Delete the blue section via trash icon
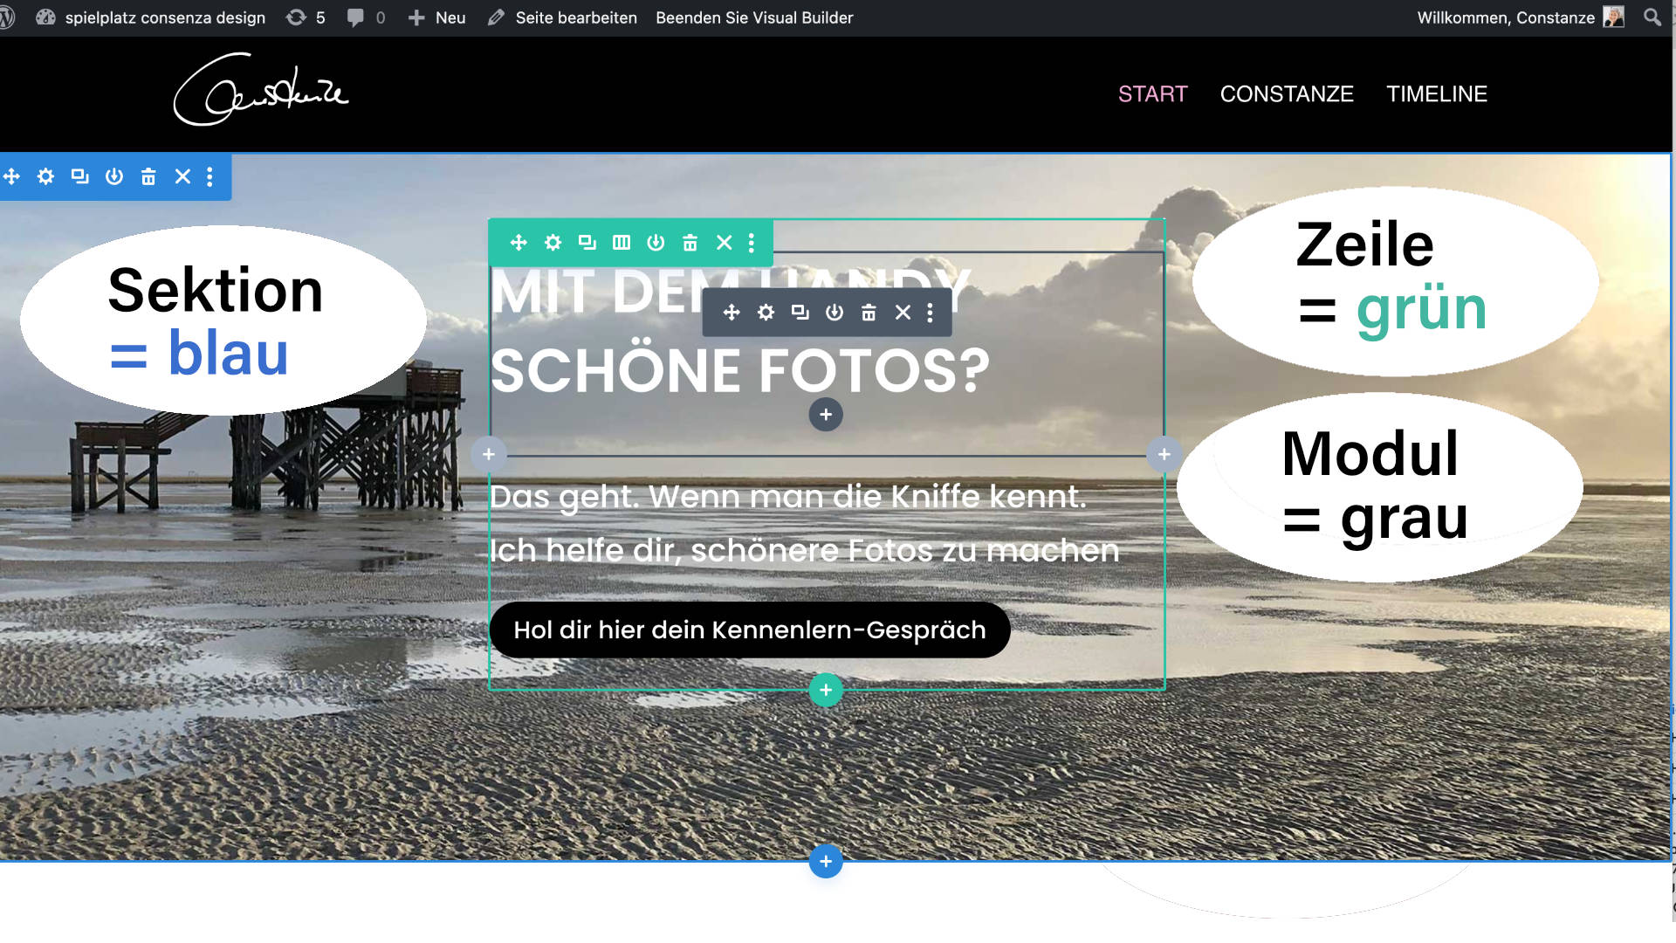 [148, 177]
